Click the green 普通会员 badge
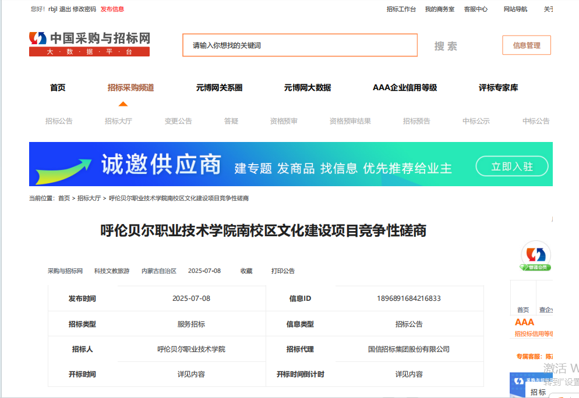 [535, 268]
